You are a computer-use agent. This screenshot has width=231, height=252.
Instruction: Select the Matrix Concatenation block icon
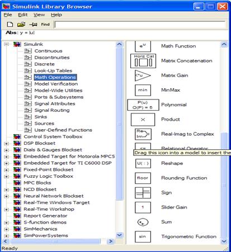pyautogui.click(x=143, y=61)
